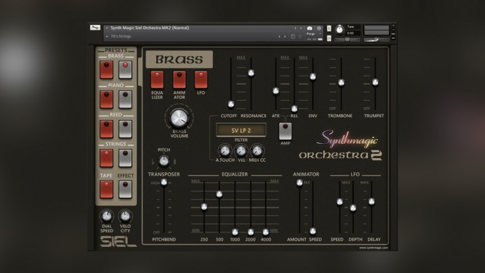
Task: Toggle the AMP switch button
Action: (x=286, y=130)
